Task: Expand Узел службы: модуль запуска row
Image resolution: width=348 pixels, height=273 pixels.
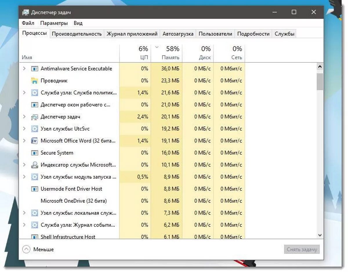Action: (x=24, y=177)
